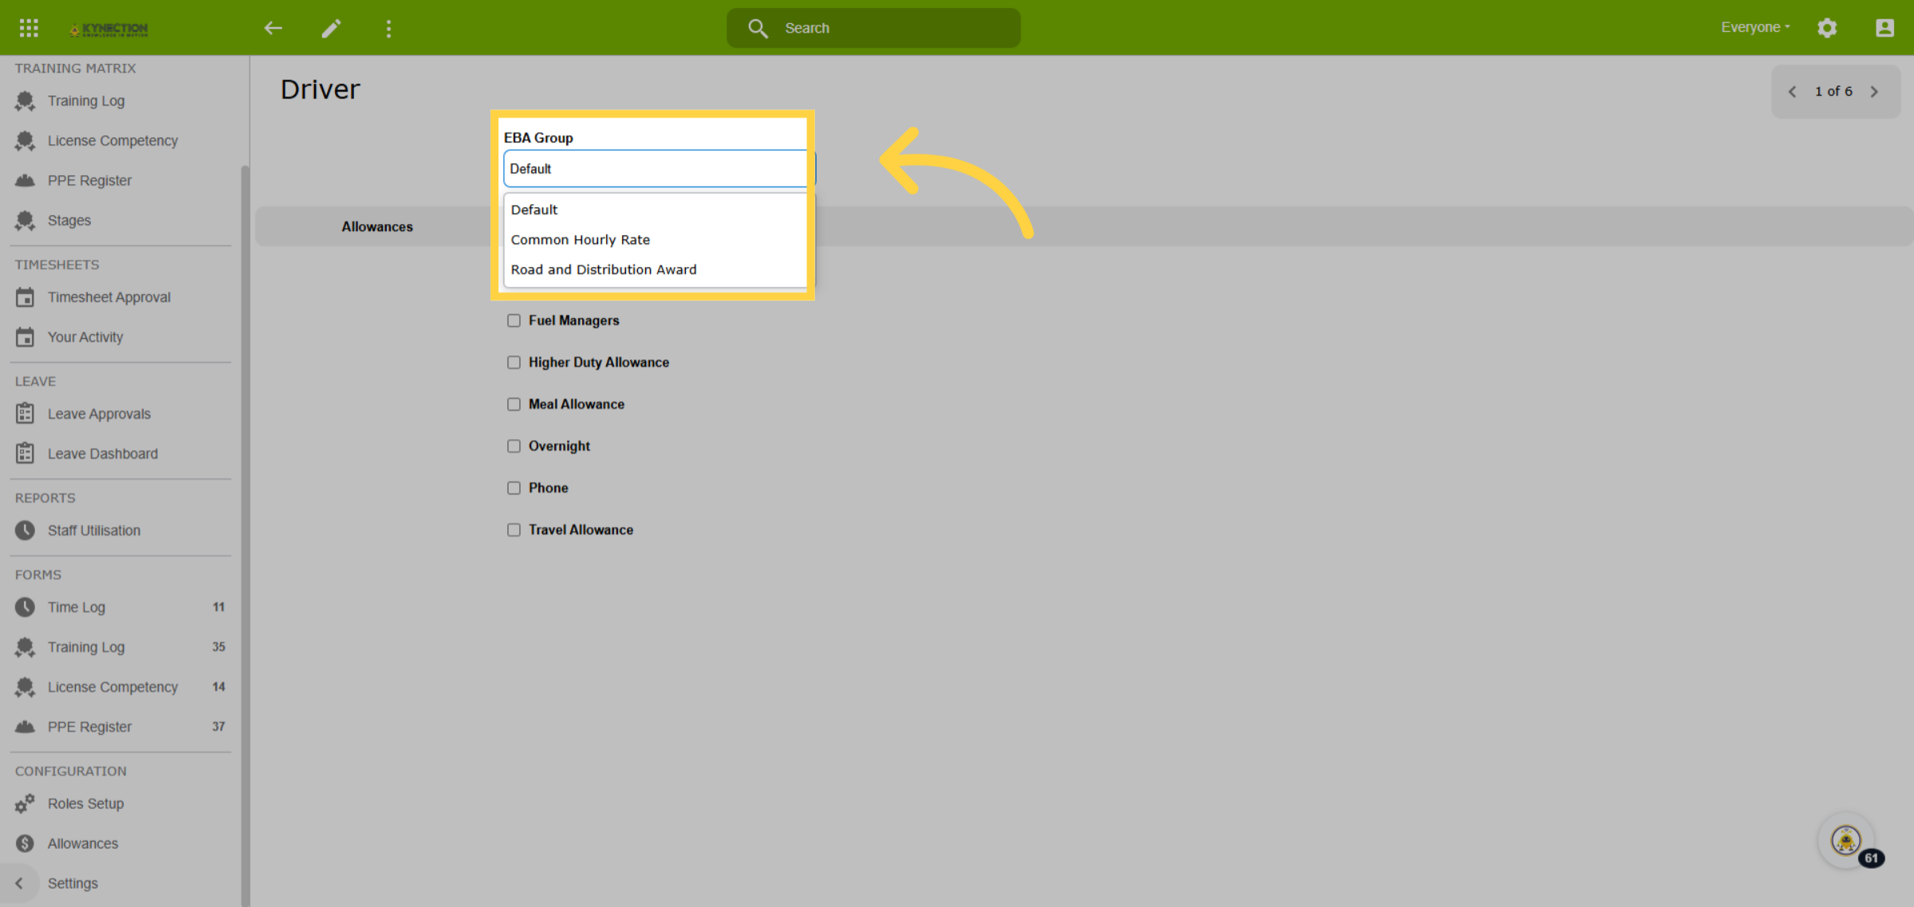The height and width of the screenshot is (907, 1914).
Task: Click the Search field in header
Action: pos(873,28)
